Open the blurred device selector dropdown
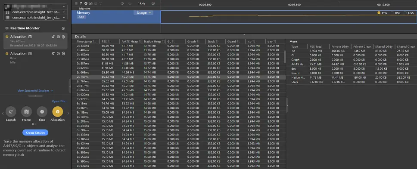417x169 pixels. pos(35,6)
